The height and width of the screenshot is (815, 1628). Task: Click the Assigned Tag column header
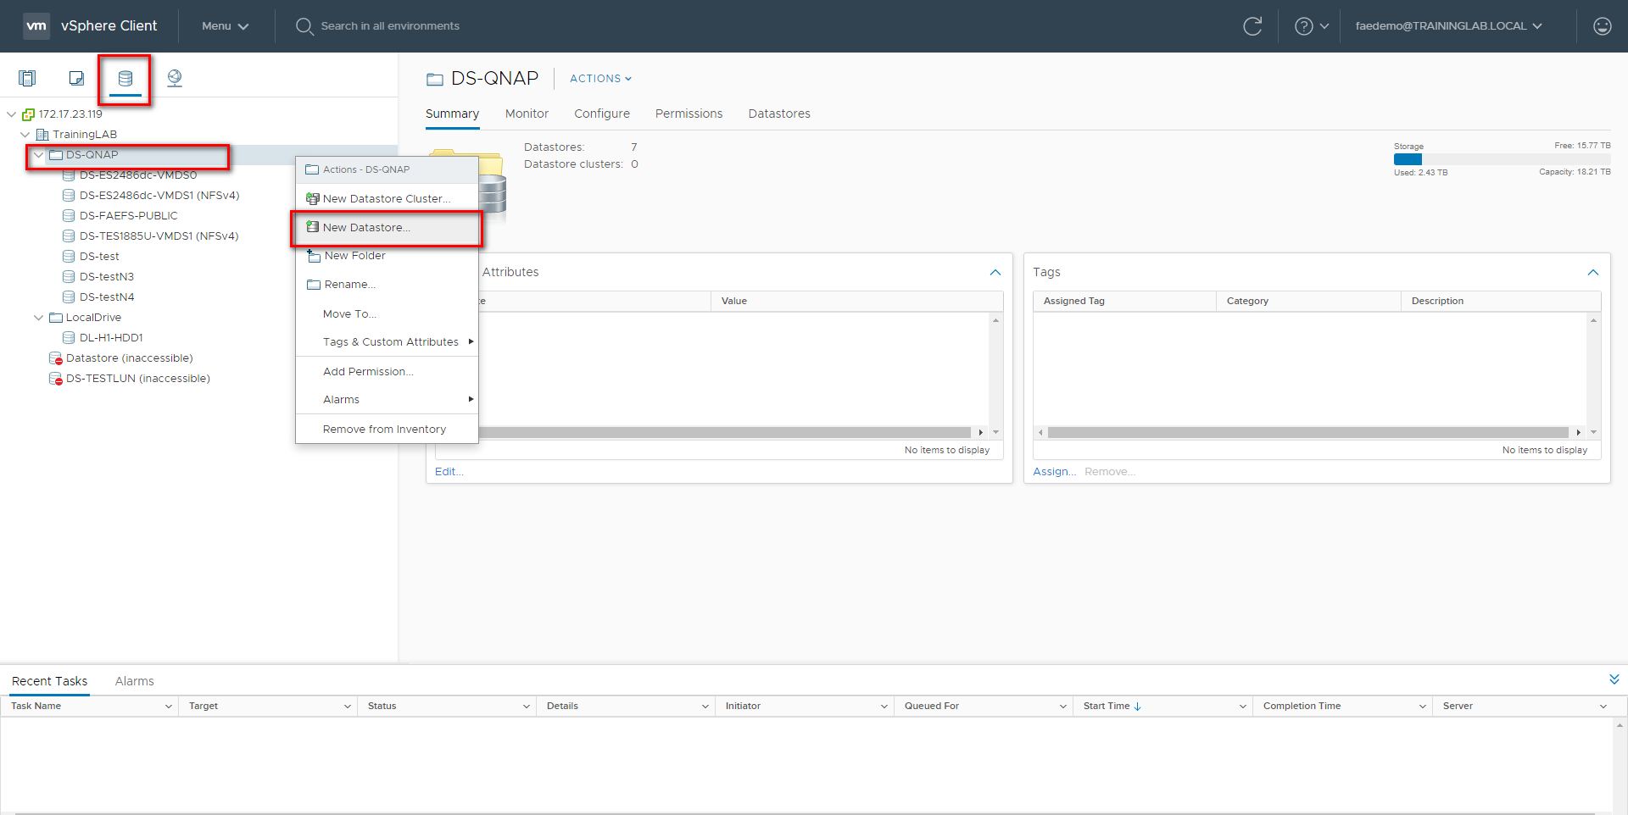(1124, 302)
